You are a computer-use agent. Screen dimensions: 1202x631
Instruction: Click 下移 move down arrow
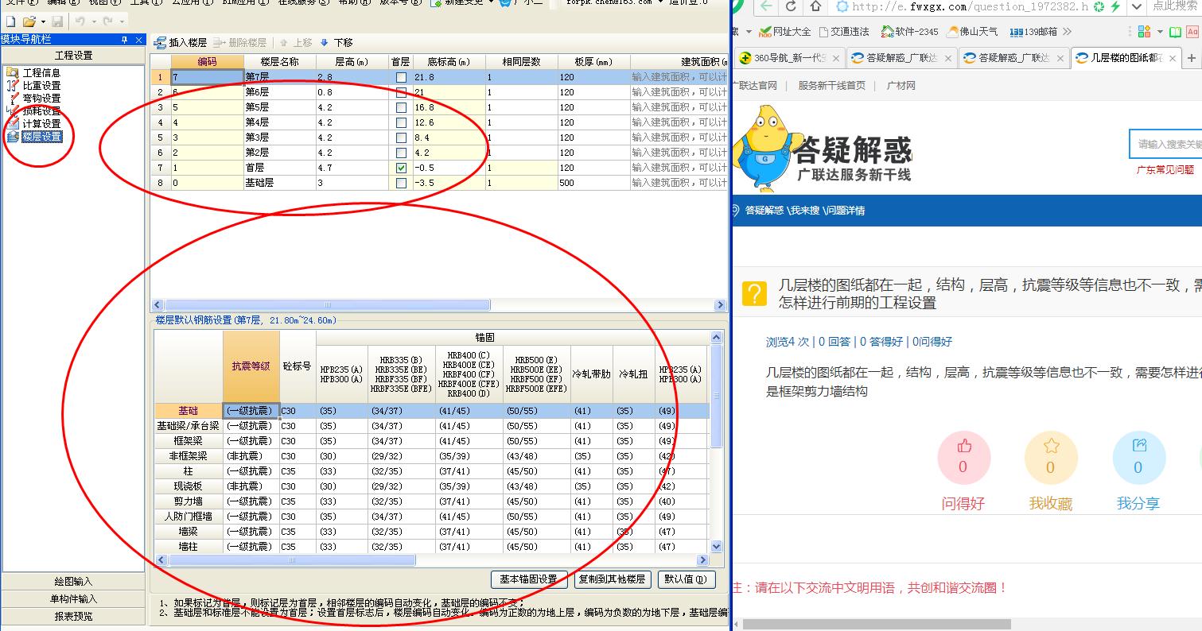tap(336, 42)
